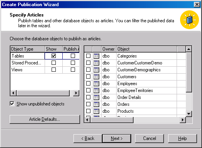Click the object list vertical scrollbar thumb
Viewport: 202px width, 148px height.
(x=189, y=72)
